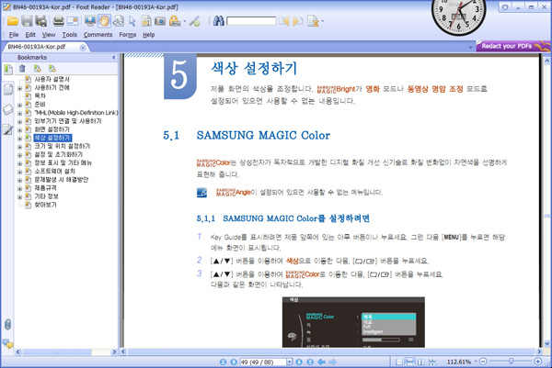Select the 정보 표시 및 기타 메뉴 bookmark

pyautogui.click(x=63, y=163)
